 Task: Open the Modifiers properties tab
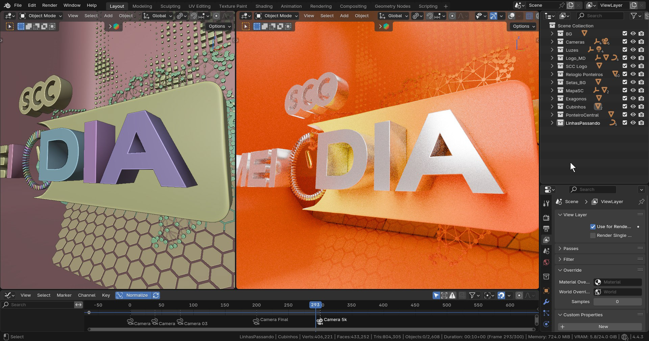tap(546, 302)
